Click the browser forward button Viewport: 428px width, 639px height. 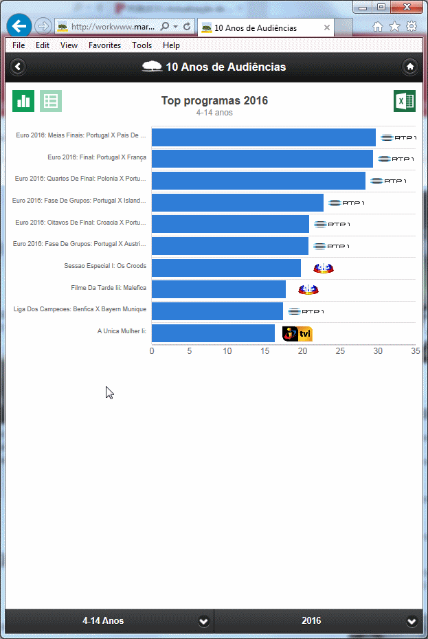[x=43, y=27]
